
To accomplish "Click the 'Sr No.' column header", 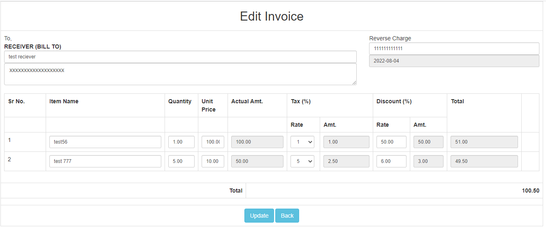I will [16, 101].
